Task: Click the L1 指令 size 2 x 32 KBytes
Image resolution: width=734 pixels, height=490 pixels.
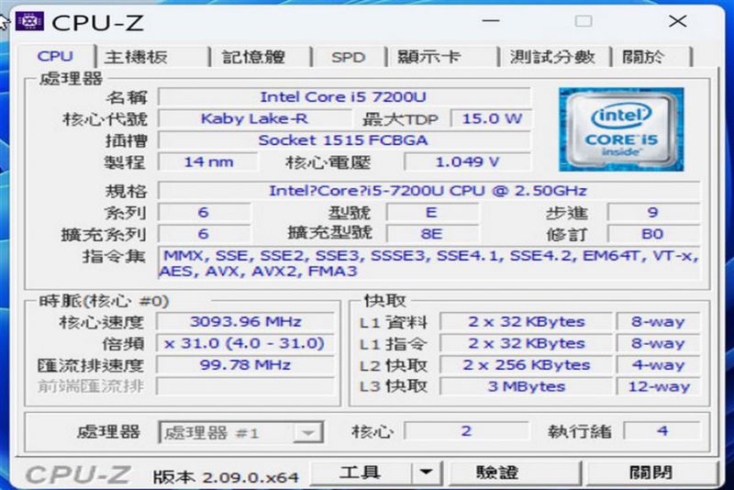Action: click(x=526, y=343)
